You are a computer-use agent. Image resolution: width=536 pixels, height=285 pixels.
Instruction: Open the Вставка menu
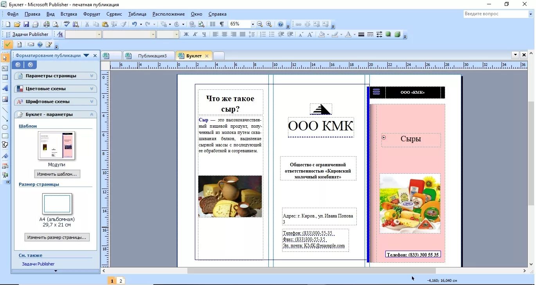tap(68, 14)
